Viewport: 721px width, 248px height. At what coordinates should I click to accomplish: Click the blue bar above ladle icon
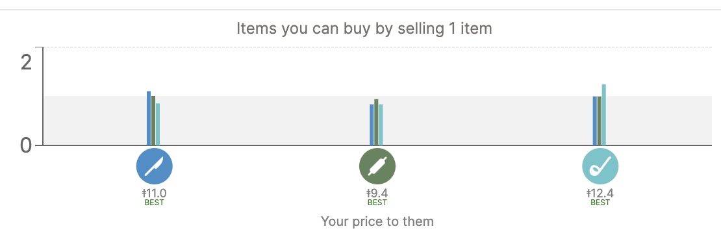595,121
